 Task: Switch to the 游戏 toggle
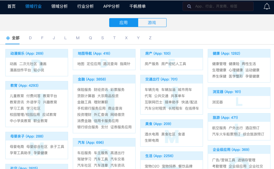[152, 23]
